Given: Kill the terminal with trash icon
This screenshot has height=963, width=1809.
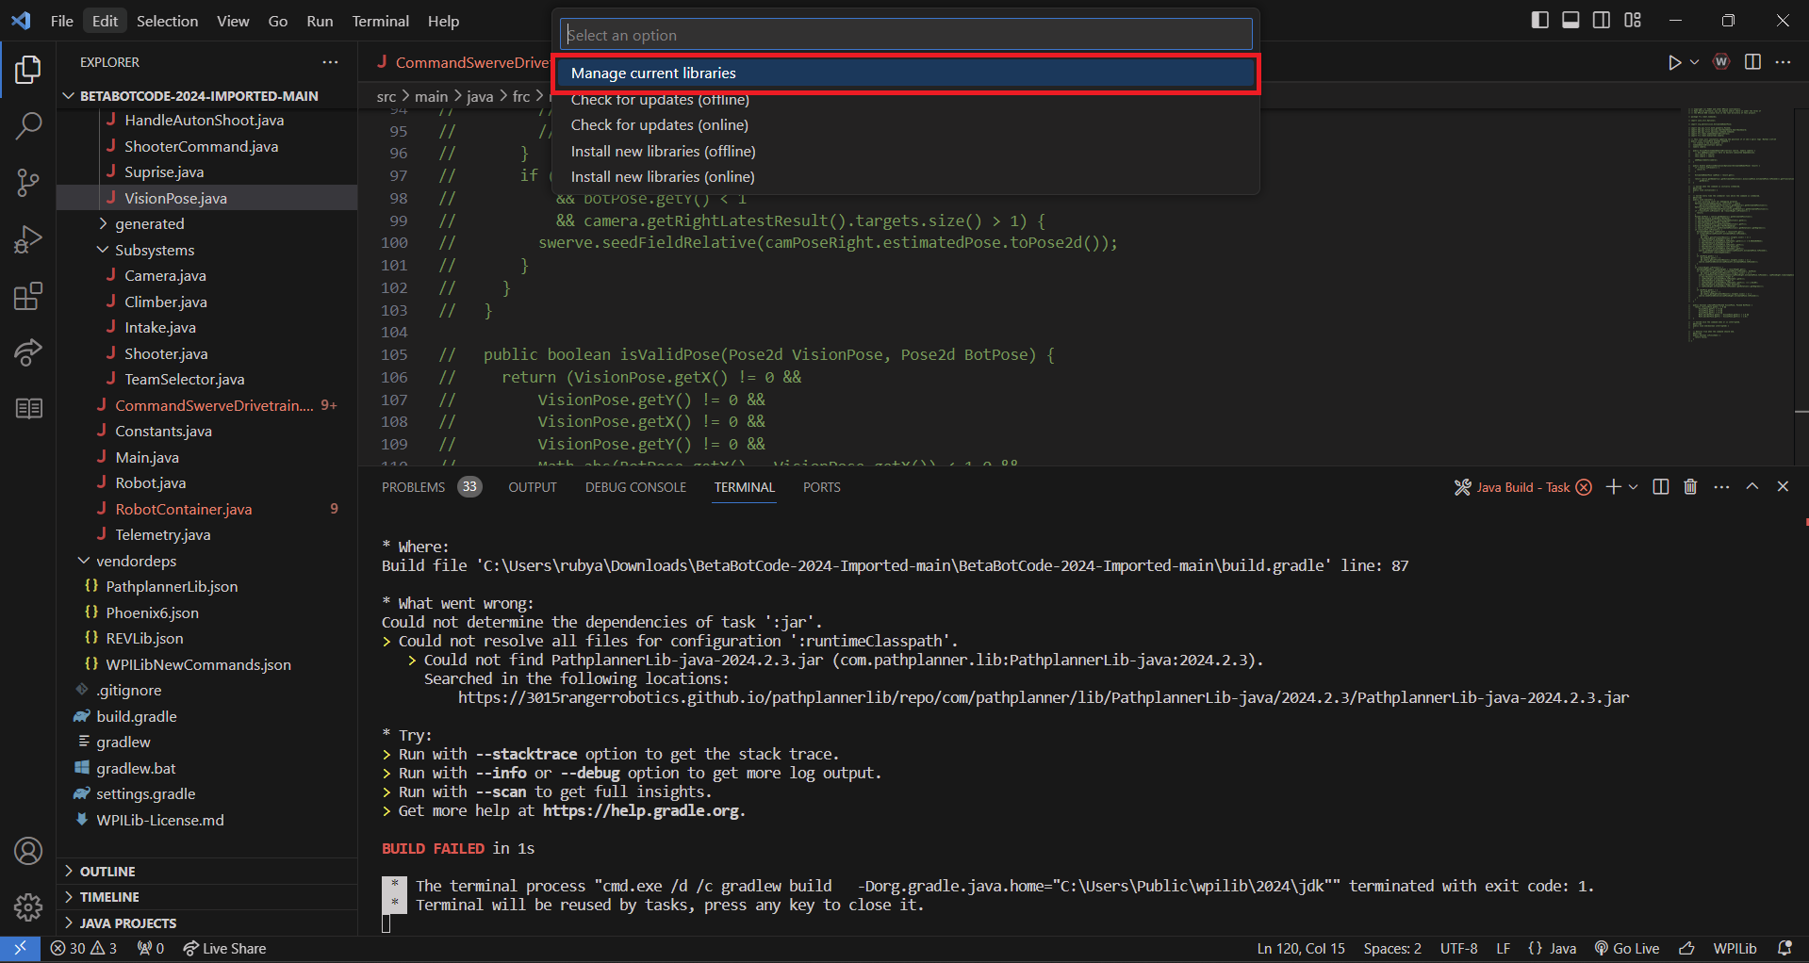Looking at the screenshot, I should pos(1690,487).
